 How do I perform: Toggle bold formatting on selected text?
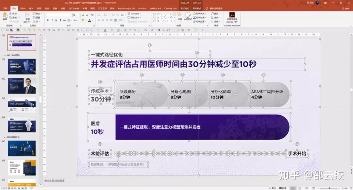coord(48,20)
